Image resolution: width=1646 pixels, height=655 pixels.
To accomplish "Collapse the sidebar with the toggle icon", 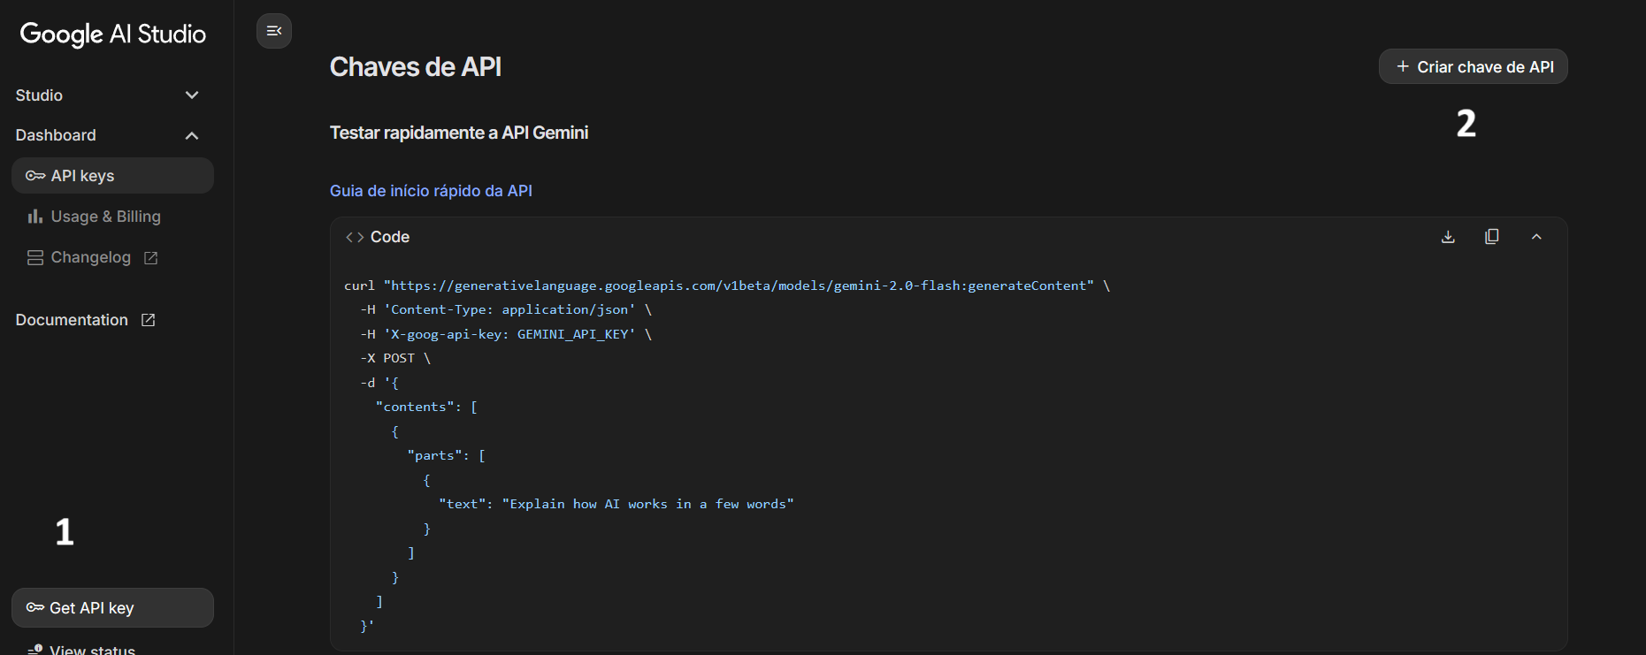I will pyautogui.click(x=274, y=31).
